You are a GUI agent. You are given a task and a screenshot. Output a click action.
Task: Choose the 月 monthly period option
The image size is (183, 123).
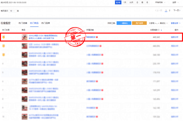pyautogui.click(x=147, y=3)
